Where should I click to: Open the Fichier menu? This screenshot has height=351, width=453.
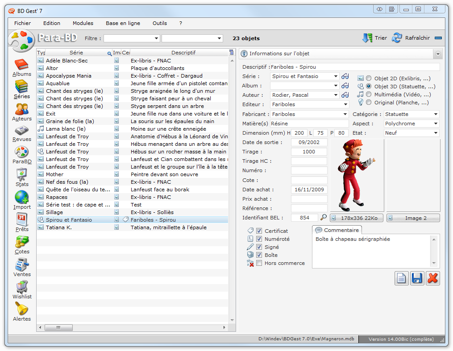[x=22, y=23]
